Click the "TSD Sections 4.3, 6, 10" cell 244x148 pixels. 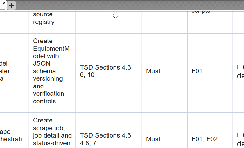(x=106, y=71)
